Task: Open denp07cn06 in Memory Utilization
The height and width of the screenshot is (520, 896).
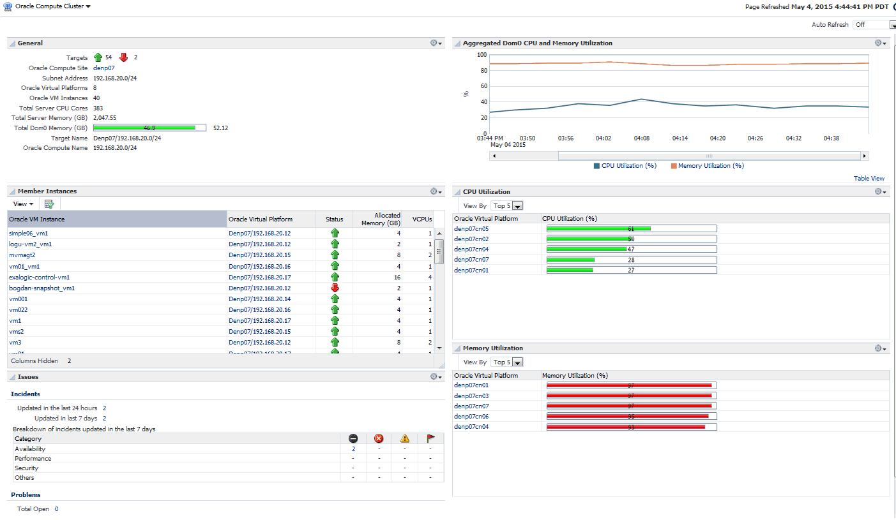Action: coord(471,416)
